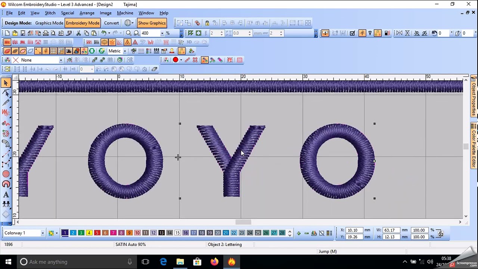
Task: Click the Undo arrow icon
Action: tap(104, 33)
